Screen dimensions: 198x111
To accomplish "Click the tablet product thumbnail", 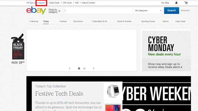I will click(113, 107).
